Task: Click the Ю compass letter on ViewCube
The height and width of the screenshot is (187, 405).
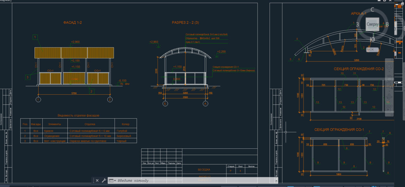Action: tap(372, 39)
